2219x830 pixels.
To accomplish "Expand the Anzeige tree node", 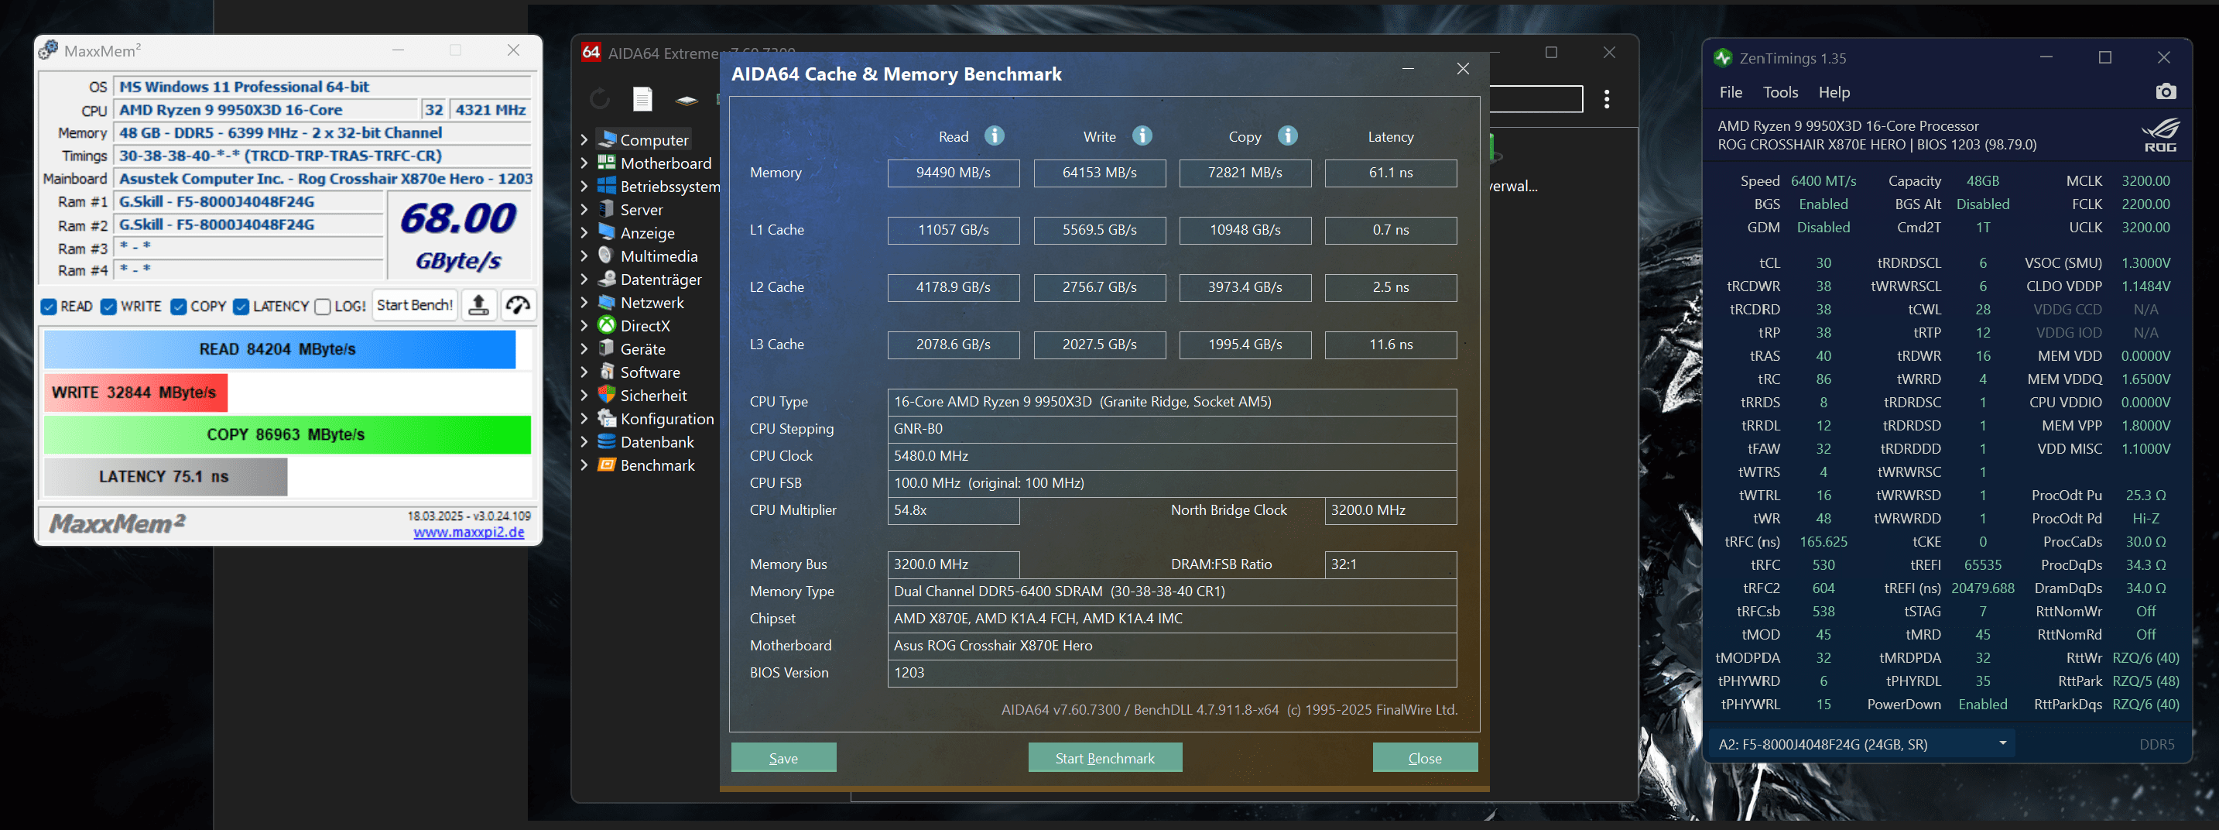I will pyautogui.click(x=584, y=233).
